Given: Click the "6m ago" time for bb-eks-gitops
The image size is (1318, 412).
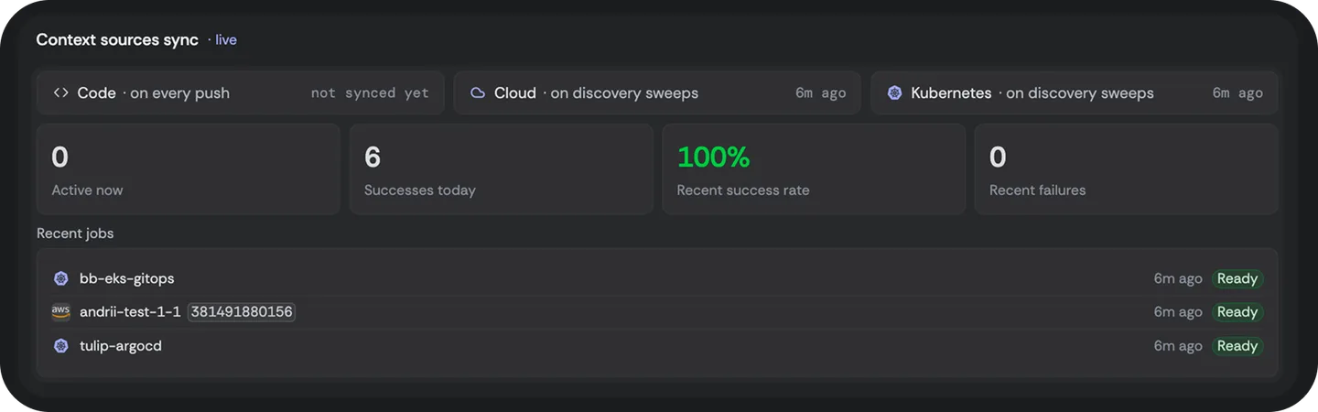Looking at the screenshot, I should tap(1178, 278).
